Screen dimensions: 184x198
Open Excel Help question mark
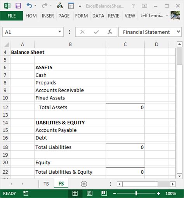click(x=133, y=6)
